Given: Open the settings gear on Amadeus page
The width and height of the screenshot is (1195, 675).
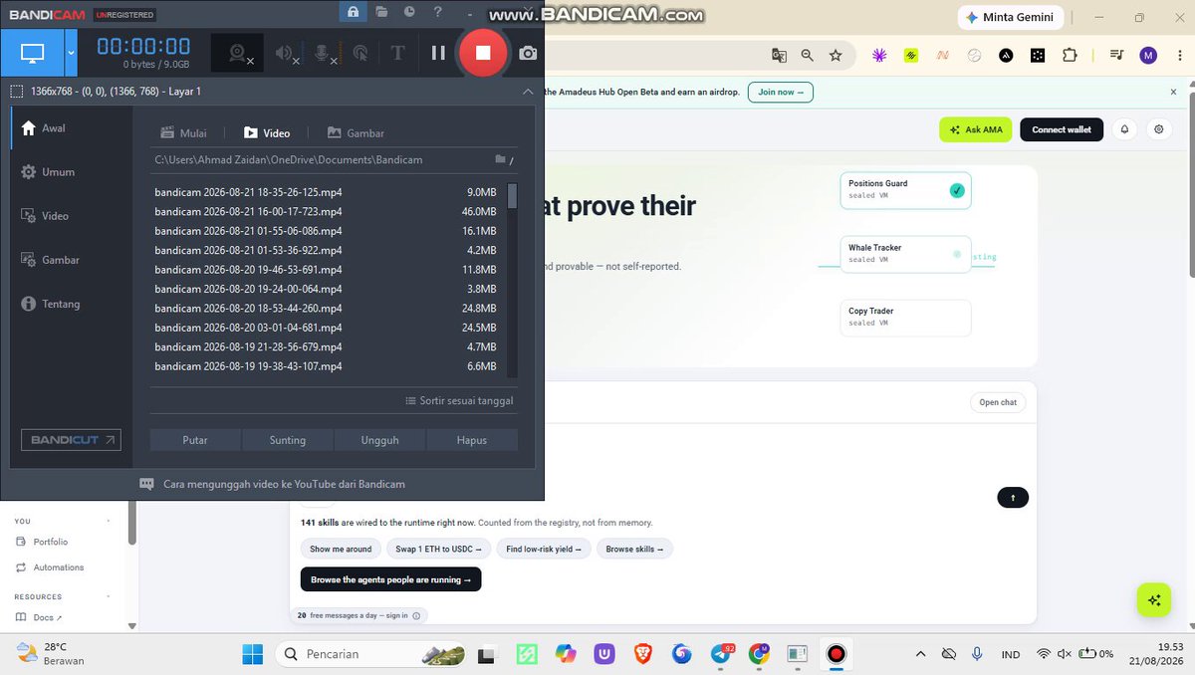Looking at the screenshot, I should point(1158,129).
